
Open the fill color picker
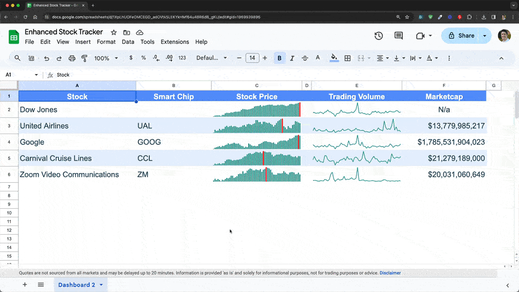pyautogui.click(x=334, y=58)
